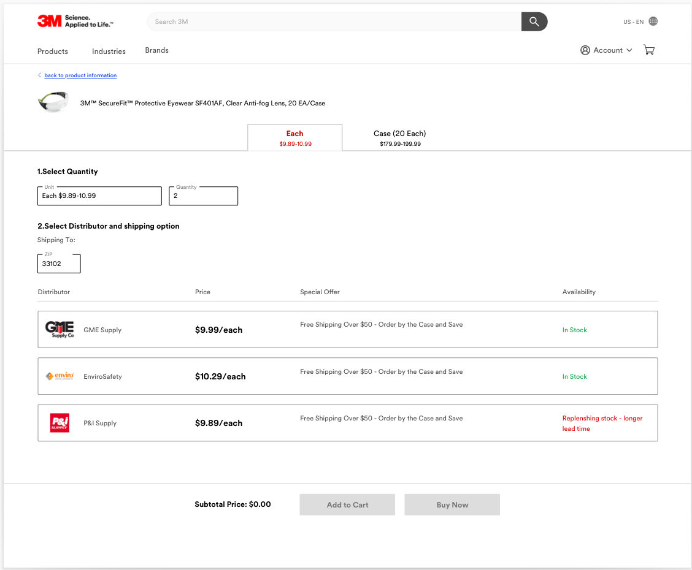Viewport: 692px width, 570px height.
Task: Select the P&I Supply distributor row
Action: [x=348, y=423]
